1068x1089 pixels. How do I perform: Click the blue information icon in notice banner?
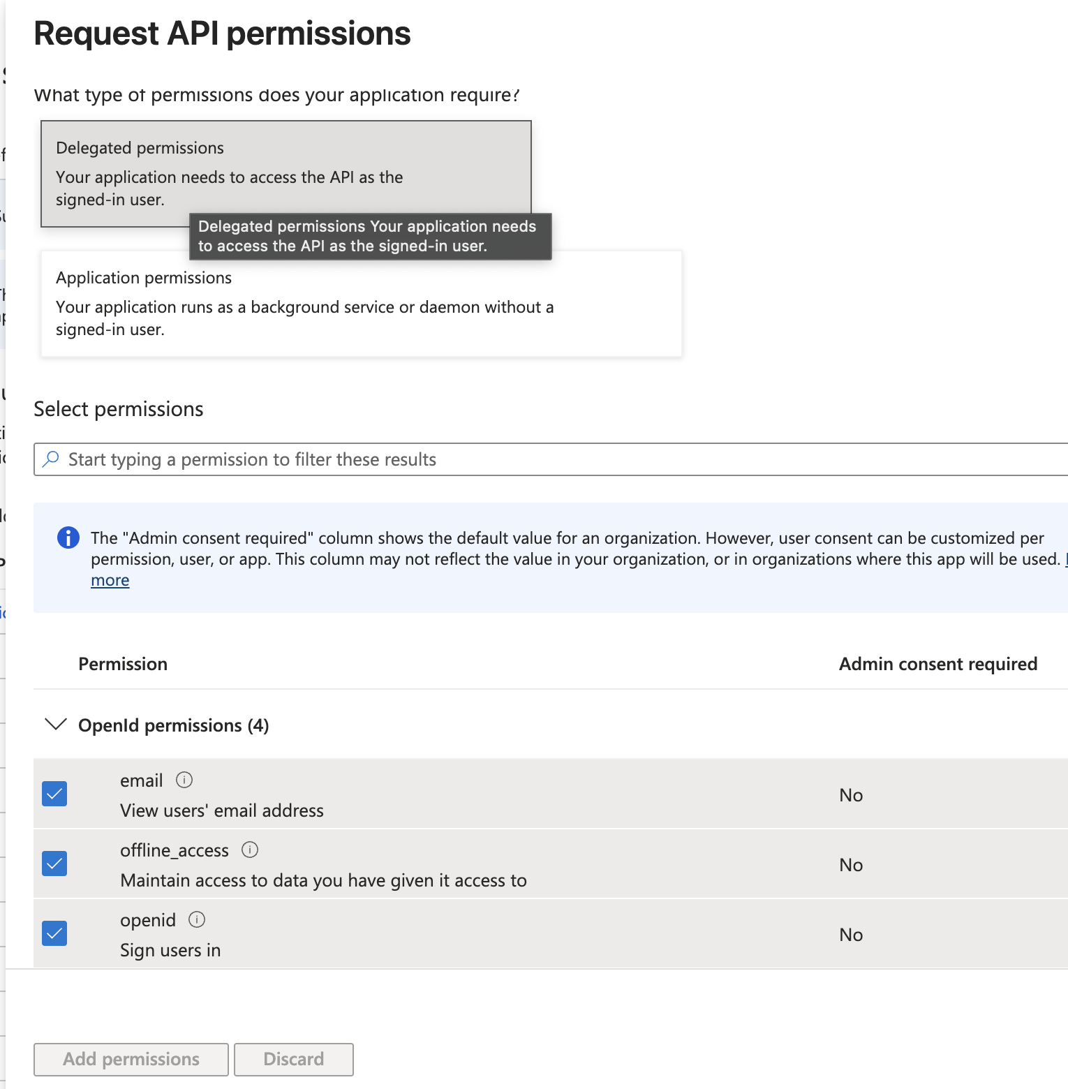[68, 538]
